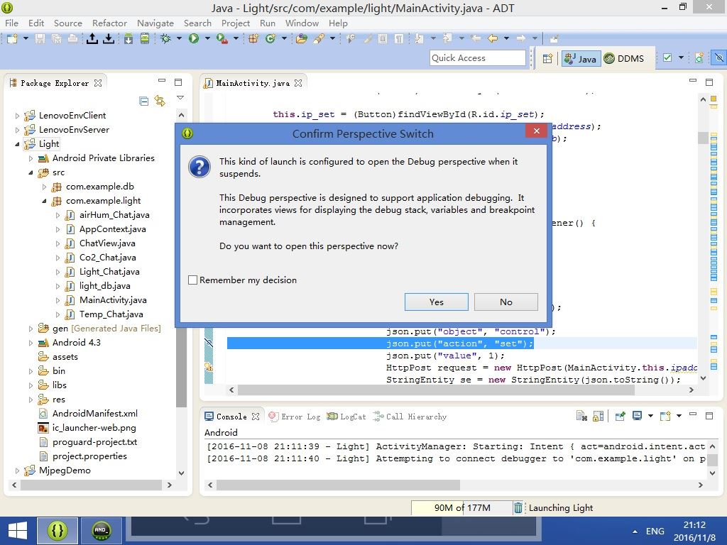Screen dimensions: 727x545
Task: Expand the gen Generated Java Files folder
Action: click(31, 329)
